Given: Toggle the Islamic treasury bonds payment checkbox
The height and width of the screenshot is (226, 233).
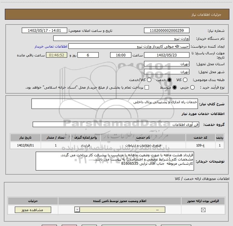Looking at the screenshot, I should 147,87.
